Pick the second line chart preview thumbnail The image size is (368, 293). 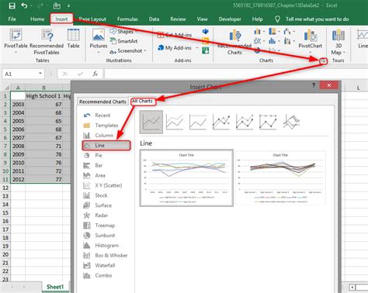point(280,178)
